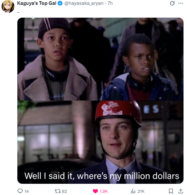Click the @hayasaka_aryan handle

(84, 3)
